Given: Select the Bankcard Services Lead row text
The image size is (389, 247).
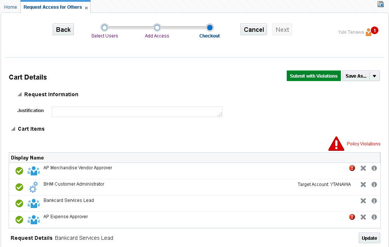Looking at the screenshot, I should 69,200.
